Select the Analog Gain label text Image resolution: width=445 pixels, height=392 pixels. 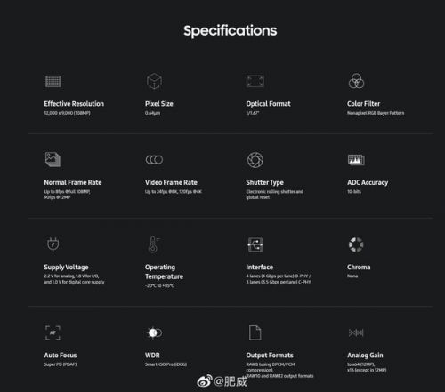point(365,356)
